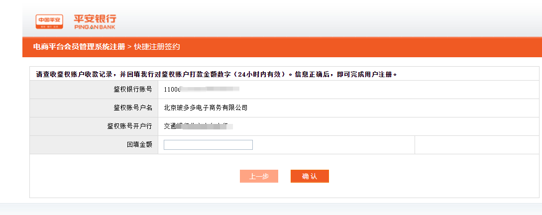
Task: Click the breadcrumb > separator arrow
Action: point(129,47)
